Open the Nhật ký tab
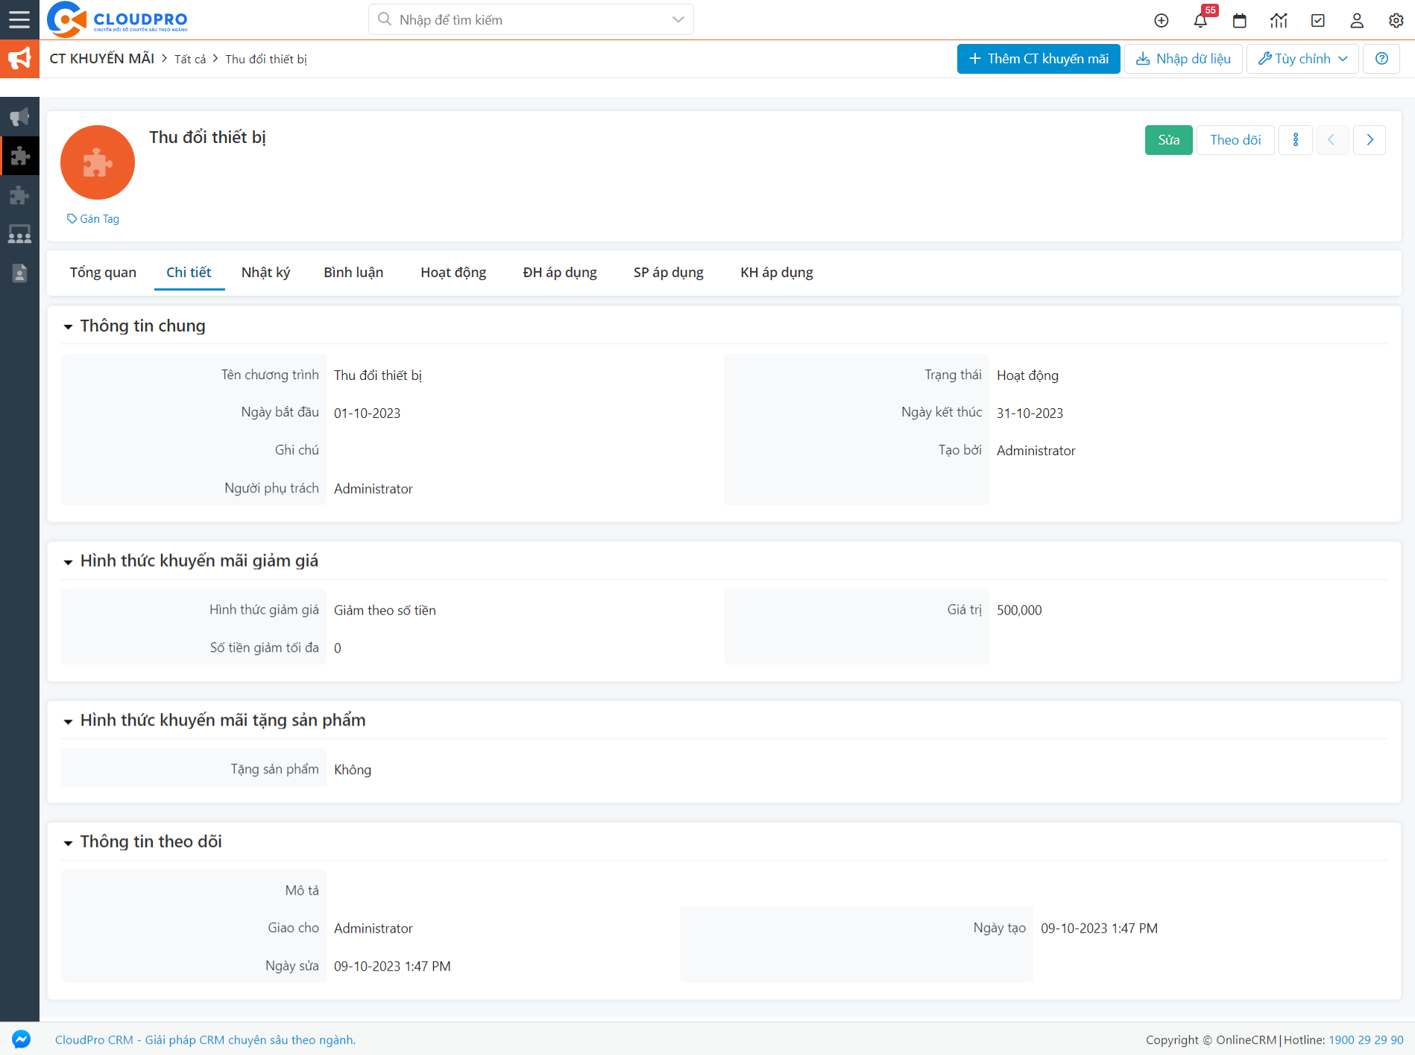The height and width of the screenshot is (1055, 1415). click(x=265, y=273)
